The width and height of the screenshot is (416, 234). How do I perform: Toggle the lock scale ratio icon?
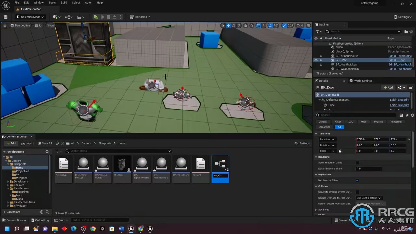pyautogui.click(x=340, y=151)
